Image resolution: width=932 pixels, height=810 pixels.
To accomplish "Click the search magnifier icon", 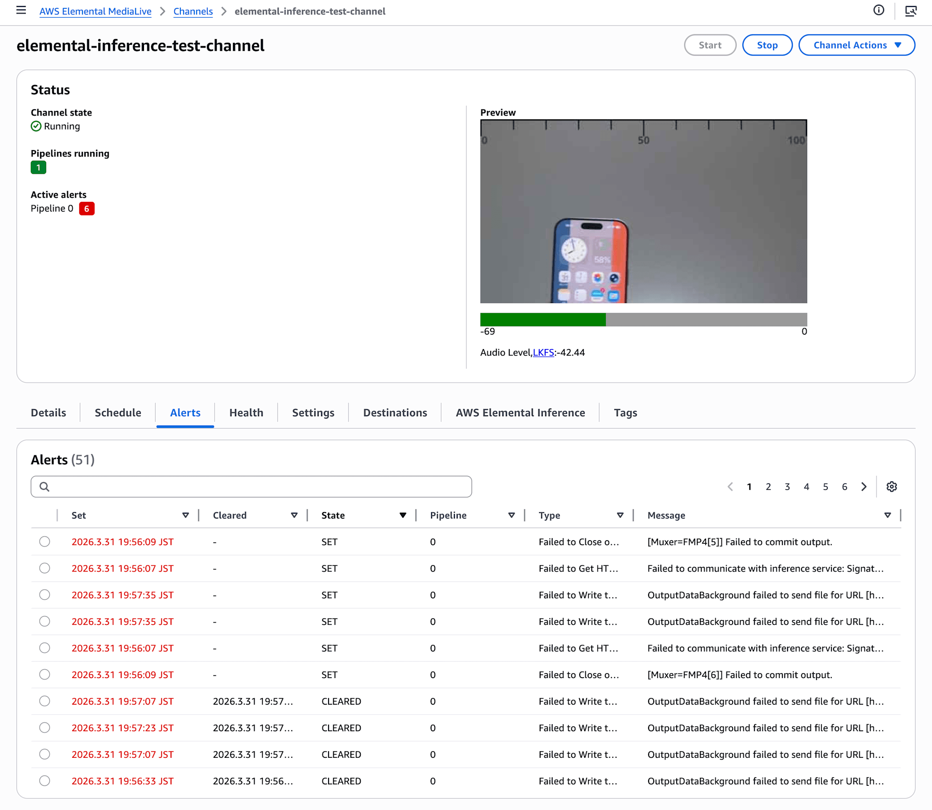I will coord(44,487).
